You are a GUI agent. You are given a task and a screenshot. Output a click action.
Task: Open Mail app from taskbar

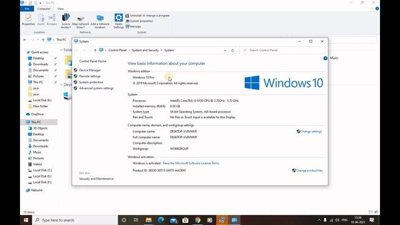tap(173, 220)
